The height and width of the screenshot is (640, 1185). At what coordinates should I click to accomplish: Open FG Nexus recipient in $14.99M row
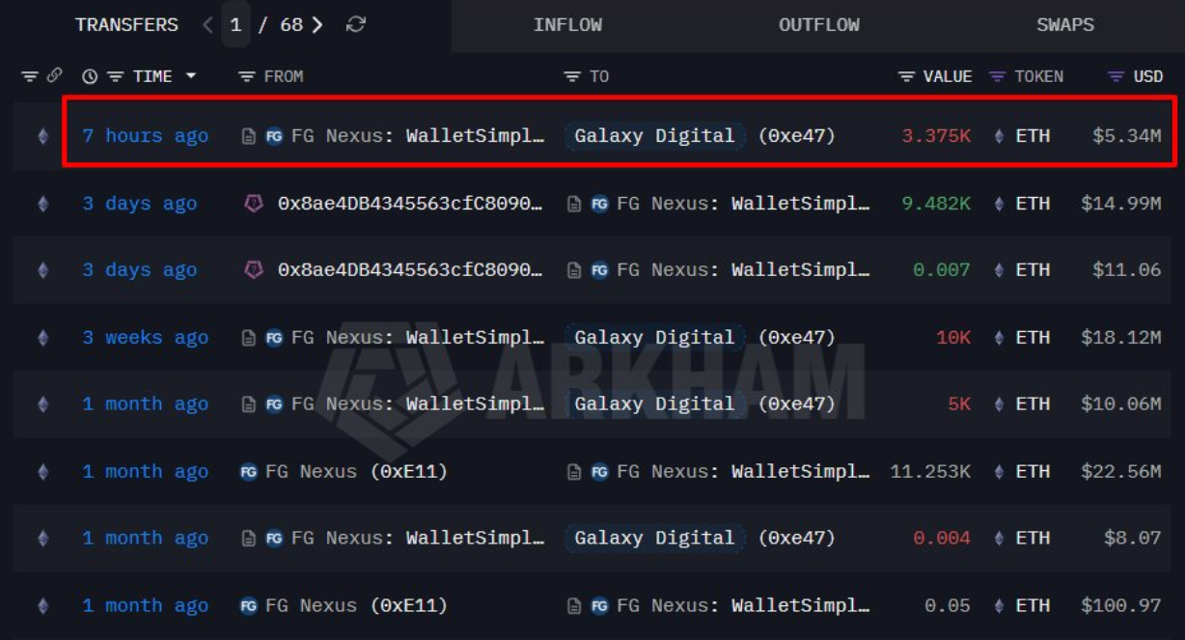pyautogui.click(x=743, y=204)
